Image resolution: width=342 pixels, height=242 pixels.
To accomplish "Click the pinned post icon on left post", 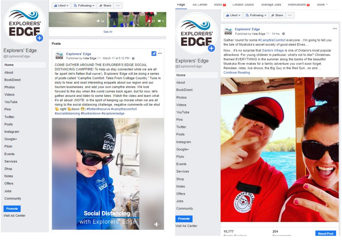I will (154, 54).
